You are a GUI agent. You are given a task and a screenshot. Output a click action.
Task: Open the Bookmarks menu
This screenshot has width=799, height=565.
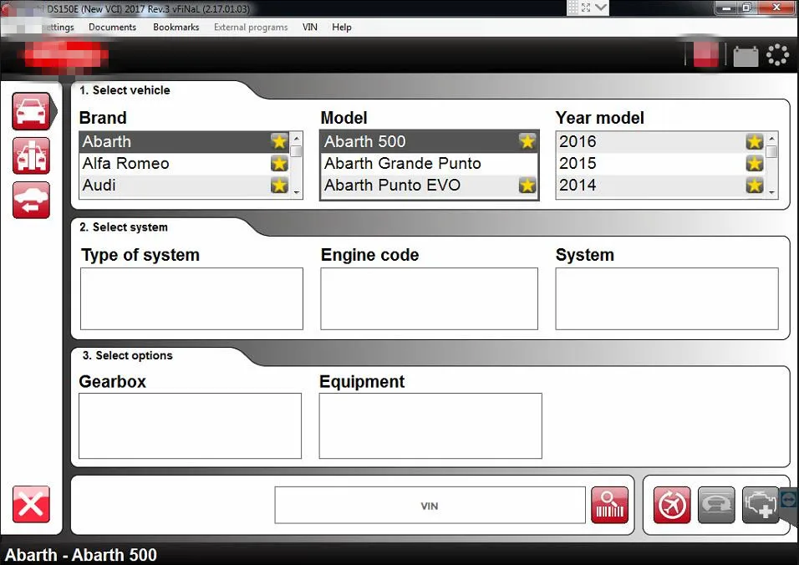coord(176,27)
